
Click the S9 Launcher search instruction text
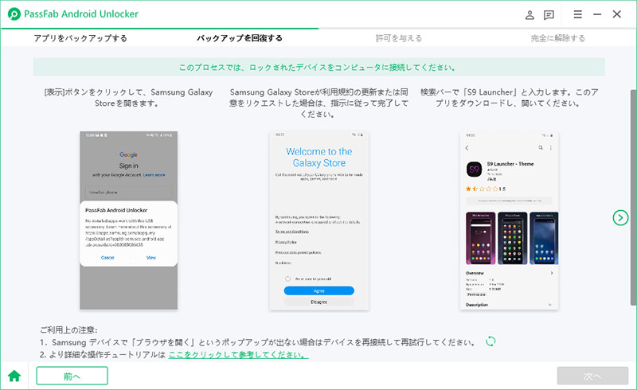pyautogui.click(x=509, y=97)
